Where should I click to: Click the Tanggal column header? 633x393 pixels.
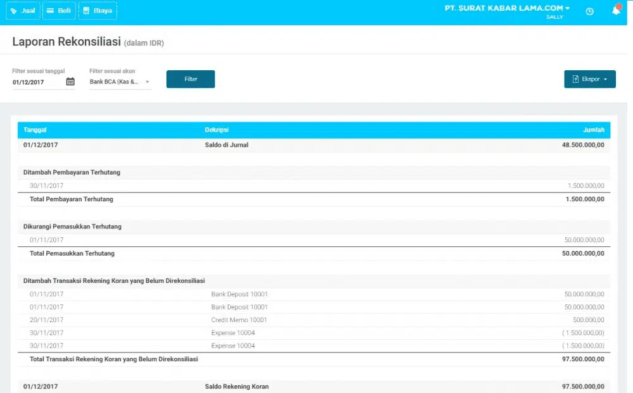tap(35, 130)
